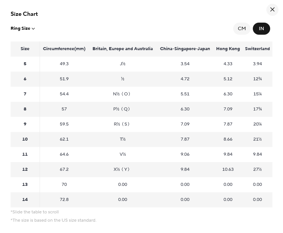Select the size 7 row label

click(x=25, y=94)
